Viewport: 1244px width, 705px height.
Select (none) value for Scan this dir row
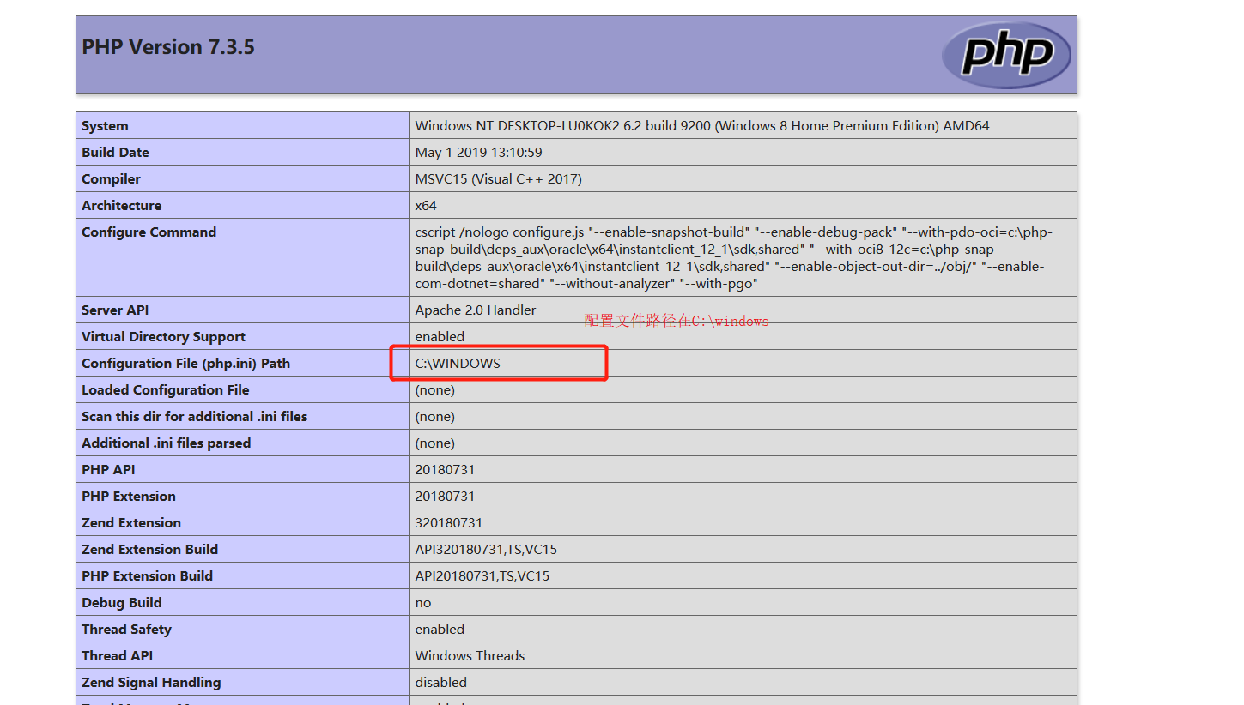tap(435, 417)
